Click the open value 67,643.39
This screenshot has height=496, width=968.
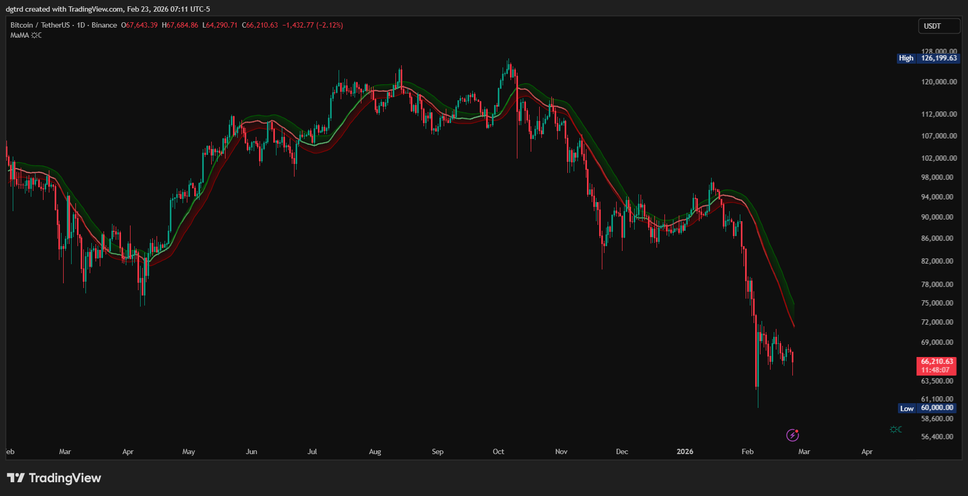click(x=142, y=25)
